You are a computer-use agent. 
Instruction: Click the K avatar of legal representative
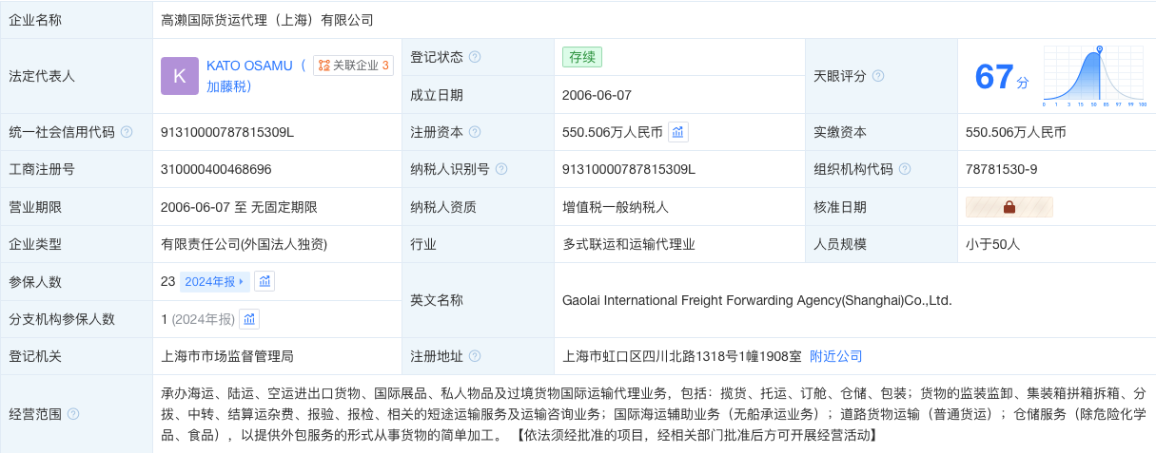180,76
